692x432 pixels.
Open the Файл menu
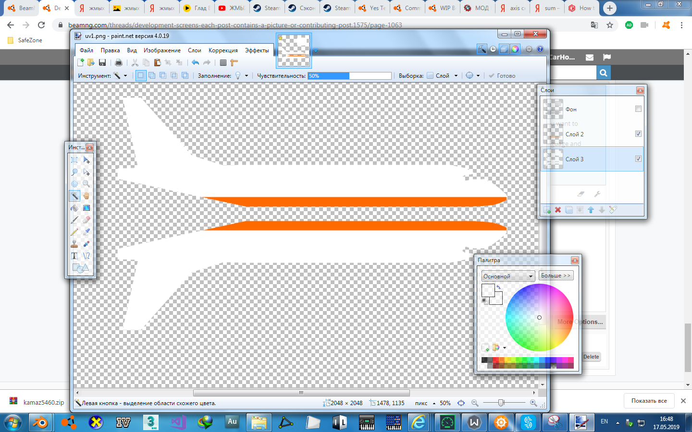[x=86, y=50]
